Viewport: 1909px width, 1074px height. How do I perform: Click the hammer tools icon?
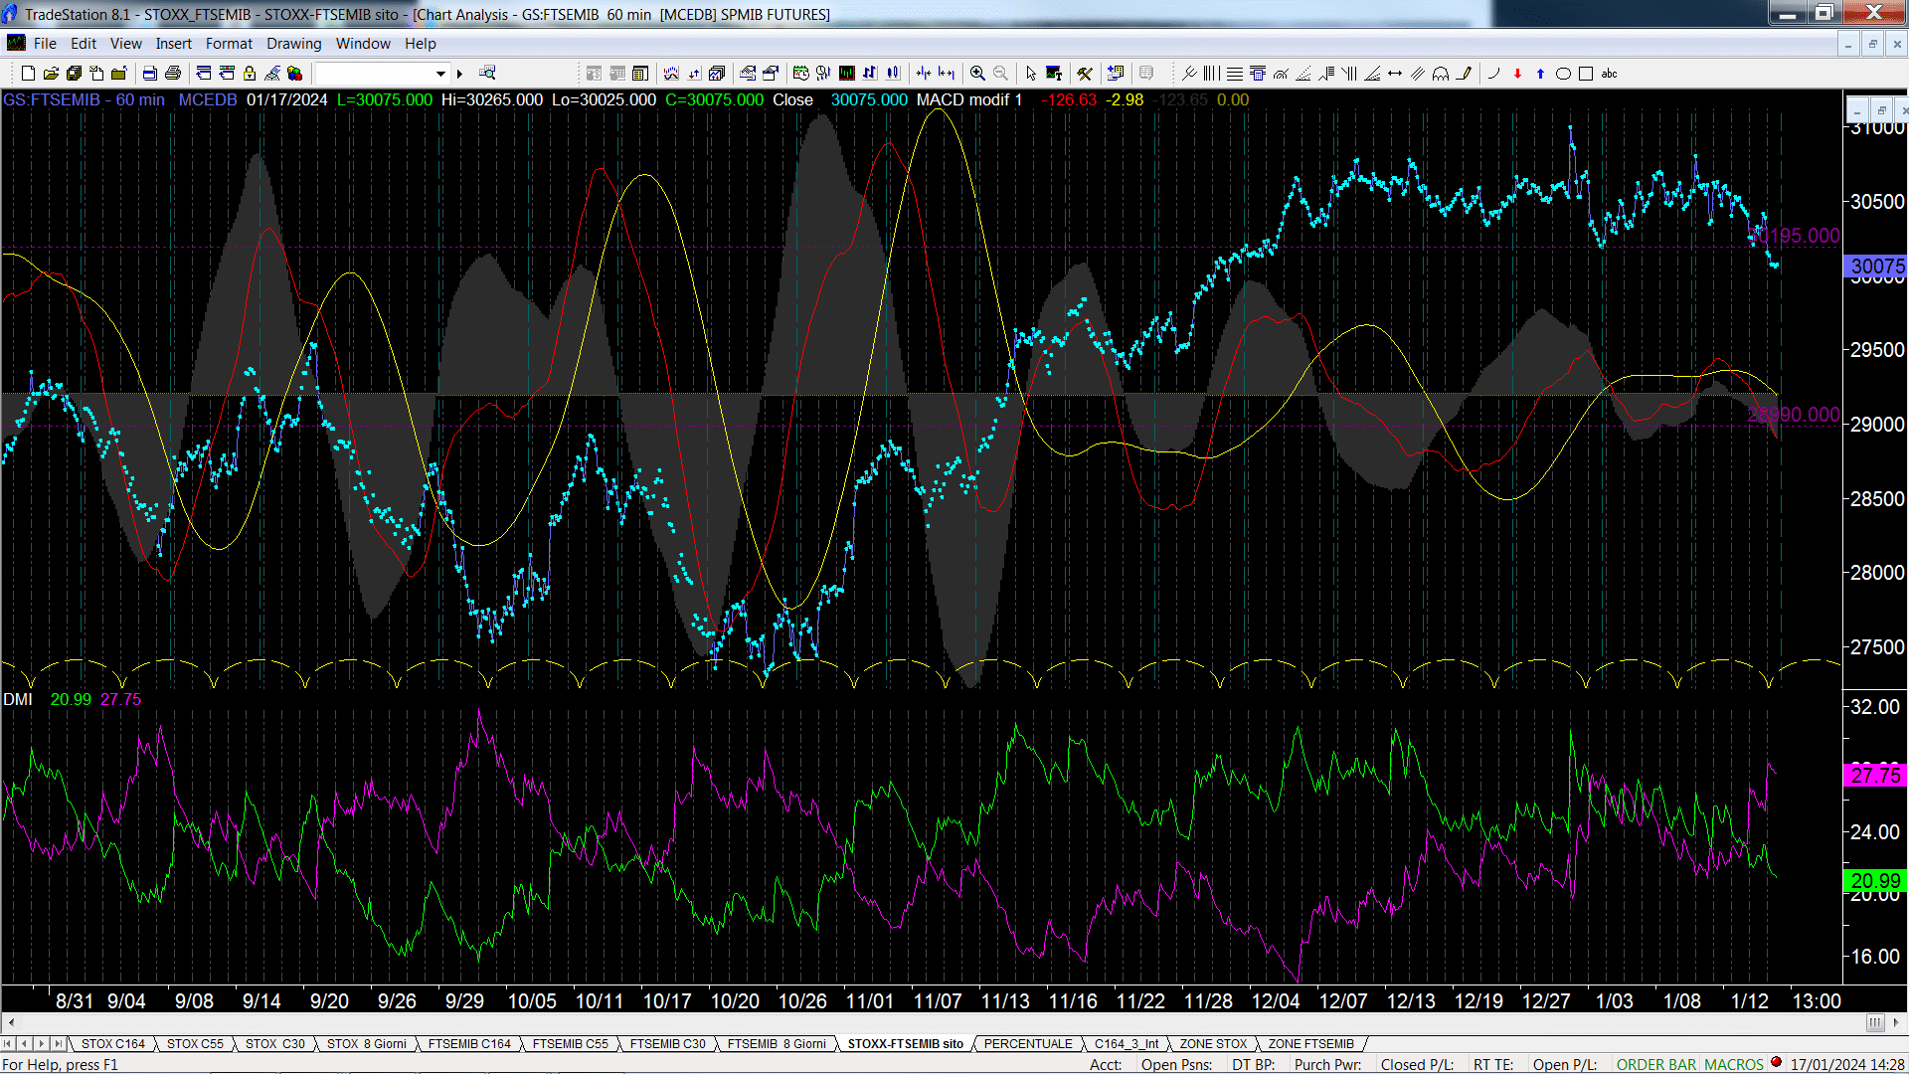point(1085,74)
